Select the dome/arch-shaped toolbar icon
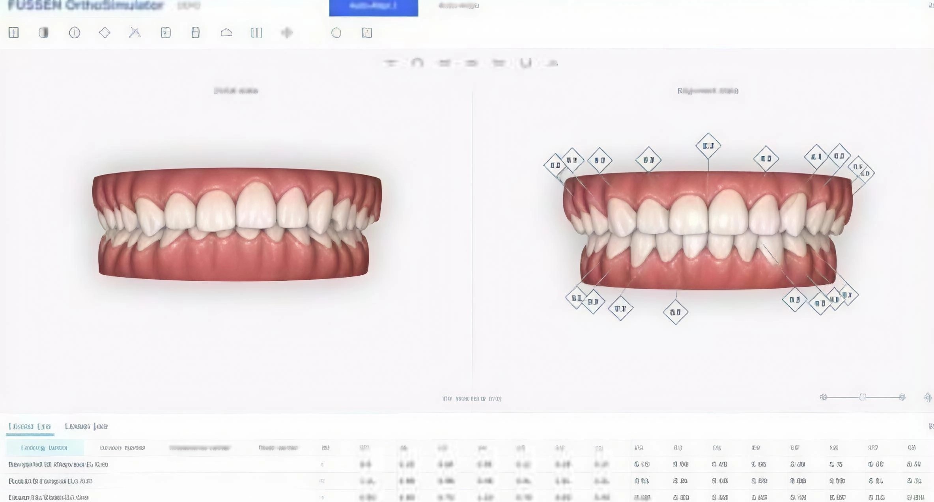Image resolution: width=934 pixels, height=502 pixels. (x=226, y=32)
